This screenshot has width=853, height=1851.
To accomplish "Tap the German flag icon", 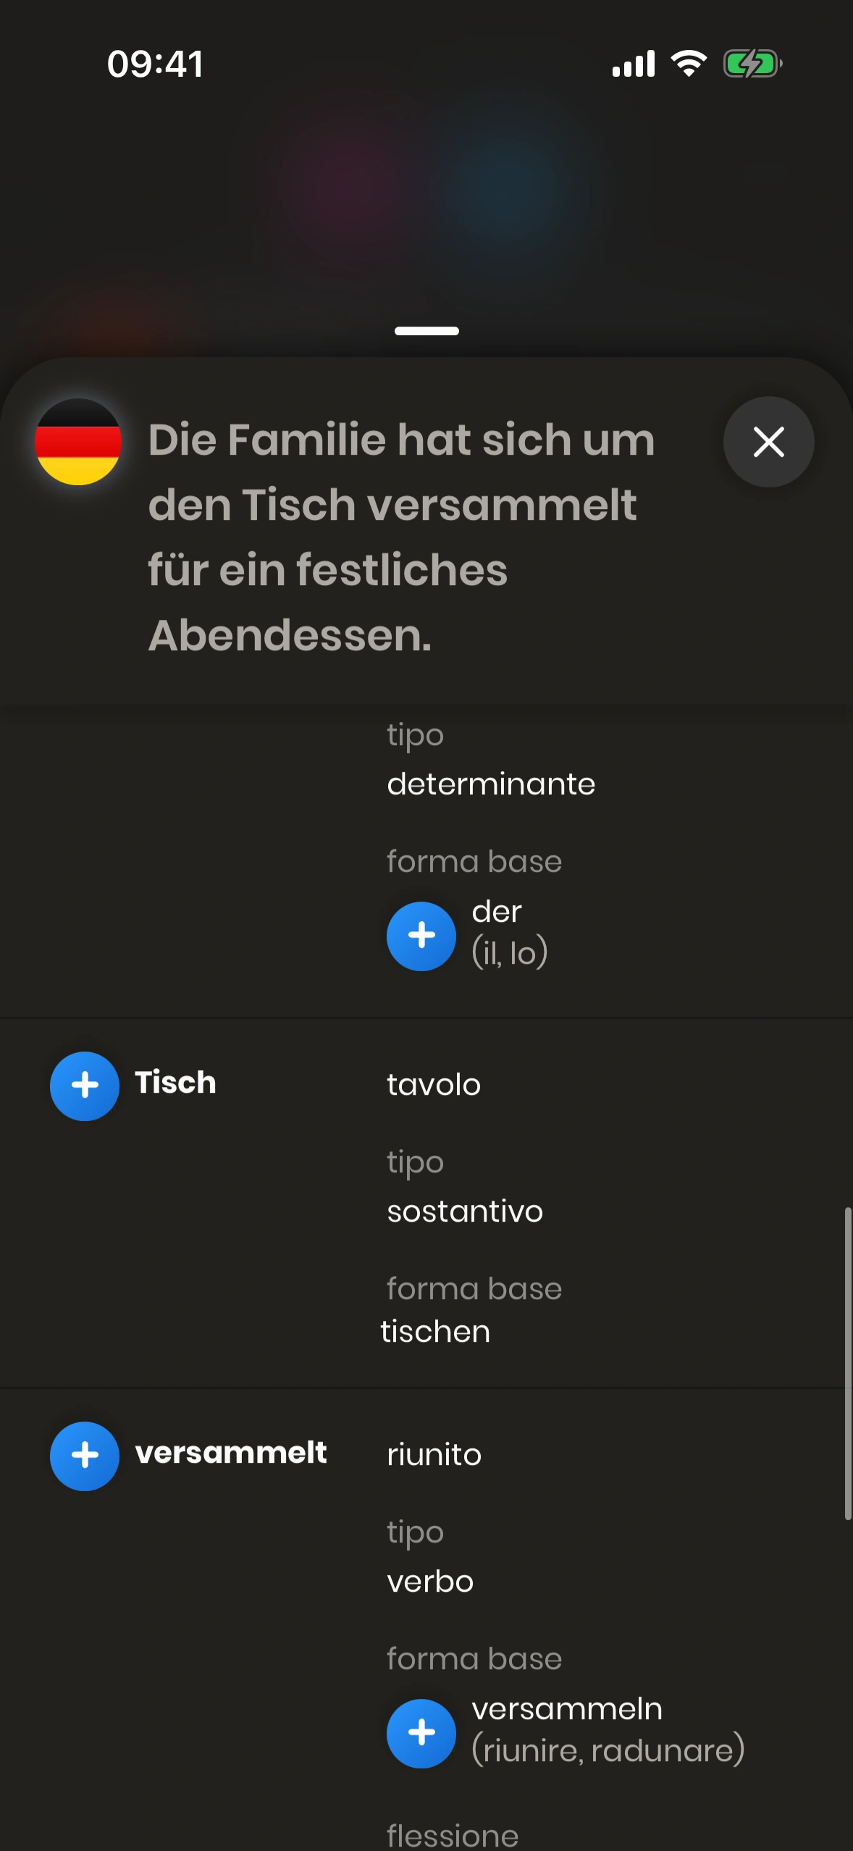I will click(78, 442).
